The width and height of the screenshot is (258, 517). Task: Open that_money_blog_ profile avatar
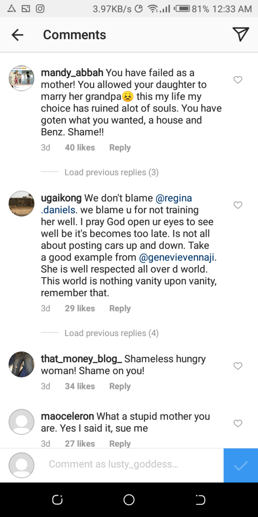21,364
